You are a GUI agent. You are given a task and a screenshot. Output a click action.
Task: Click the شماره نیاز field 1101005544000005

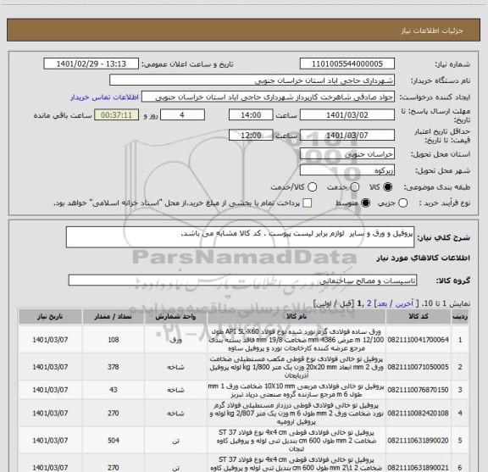point(347,64)
